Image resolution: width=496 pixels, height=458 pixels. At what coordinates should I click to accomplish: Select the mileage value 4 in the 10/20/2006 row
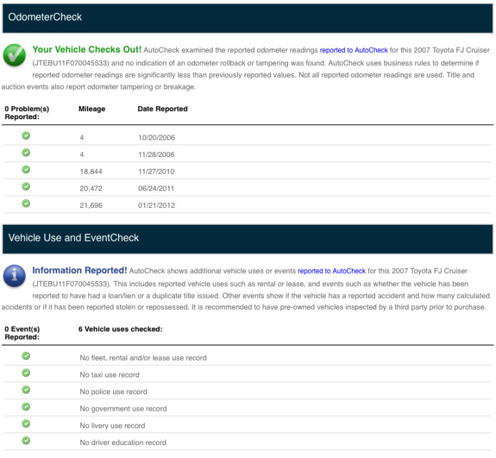82,138
